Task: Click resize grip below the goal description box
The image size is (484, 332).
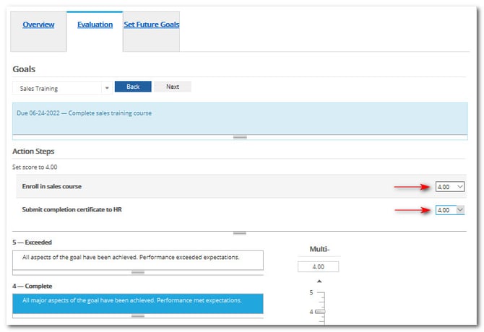Action: coord(240,136)
